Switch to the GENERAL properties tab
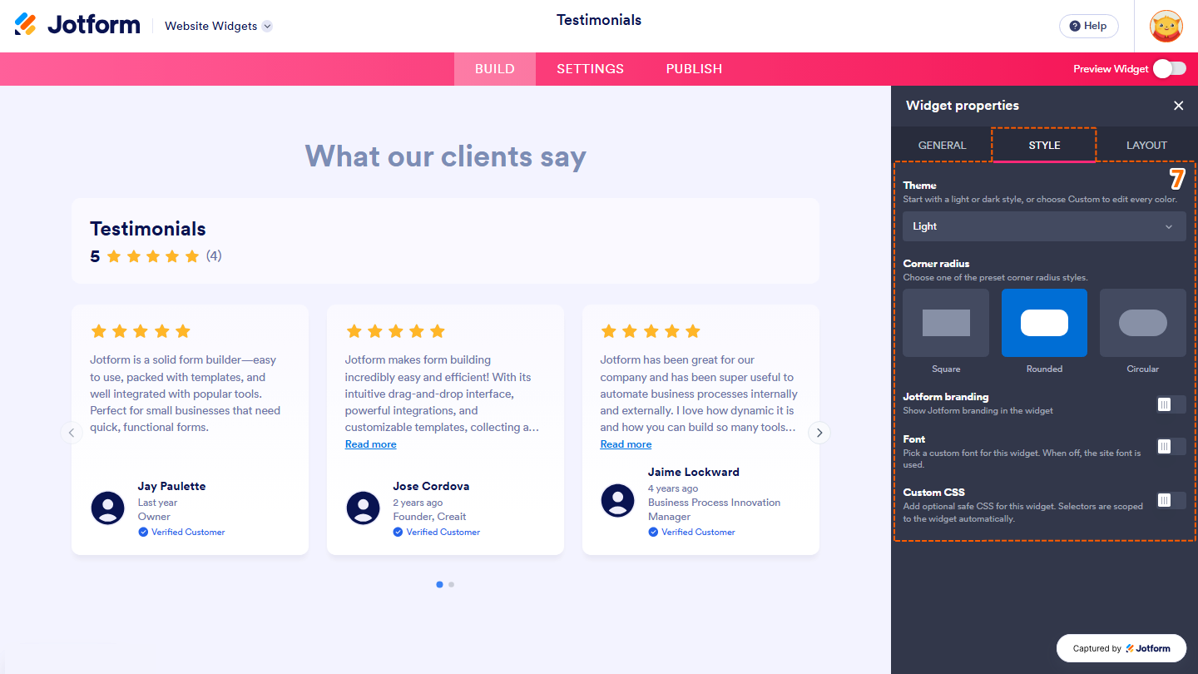Viewport: 1198px width, 674px height. point(942,145)
